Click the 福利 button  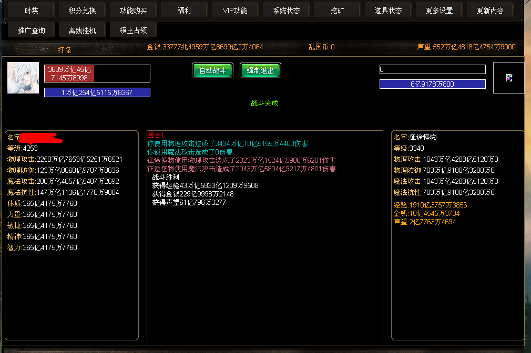[x=184, y=11]
